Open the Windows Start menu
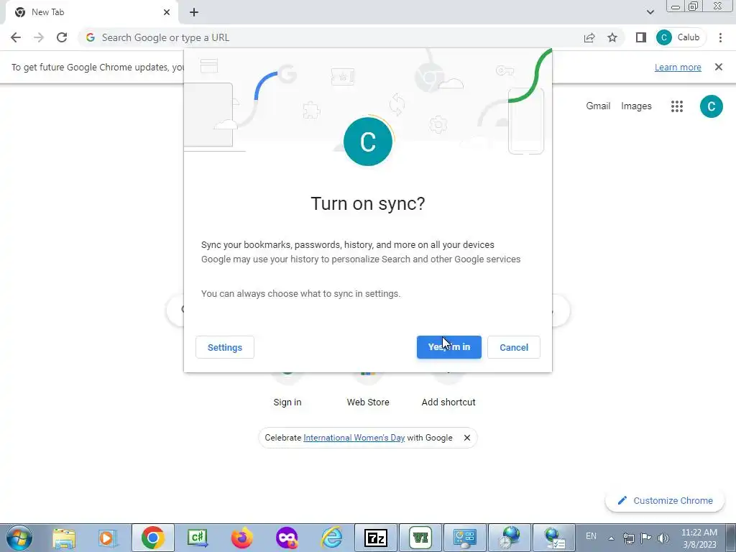 19,538
